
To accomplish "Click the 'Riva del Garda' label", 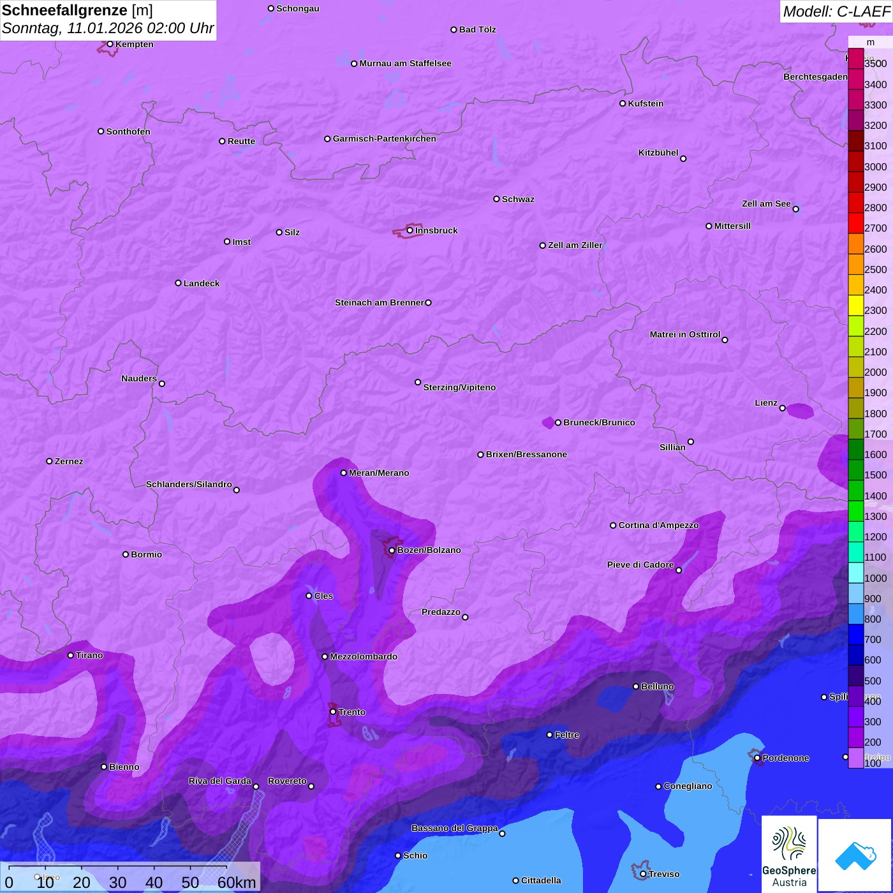I will click(x=220, y=781).
